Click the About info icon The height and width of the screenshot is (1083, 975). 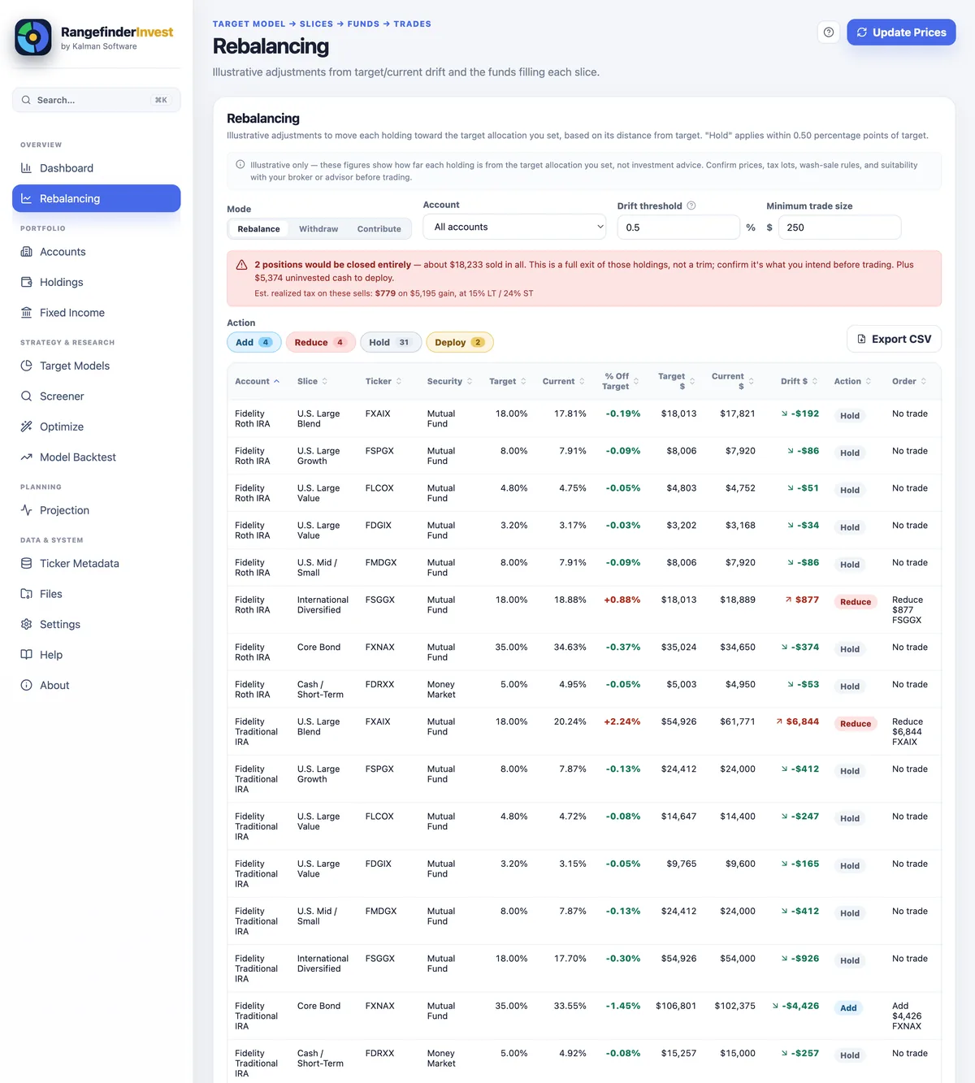[x=26, y=685]
